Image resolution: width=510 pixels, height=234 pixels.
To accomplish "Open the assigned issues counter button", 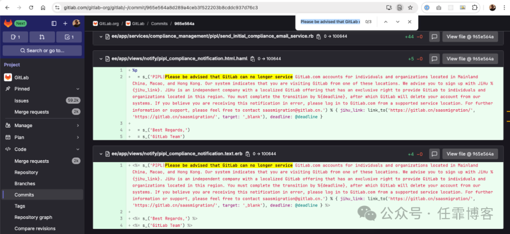I will [x=15, y=37].
